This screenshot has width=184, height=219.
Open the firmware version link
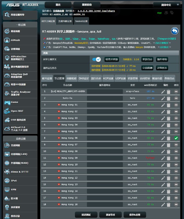(96, 11)
